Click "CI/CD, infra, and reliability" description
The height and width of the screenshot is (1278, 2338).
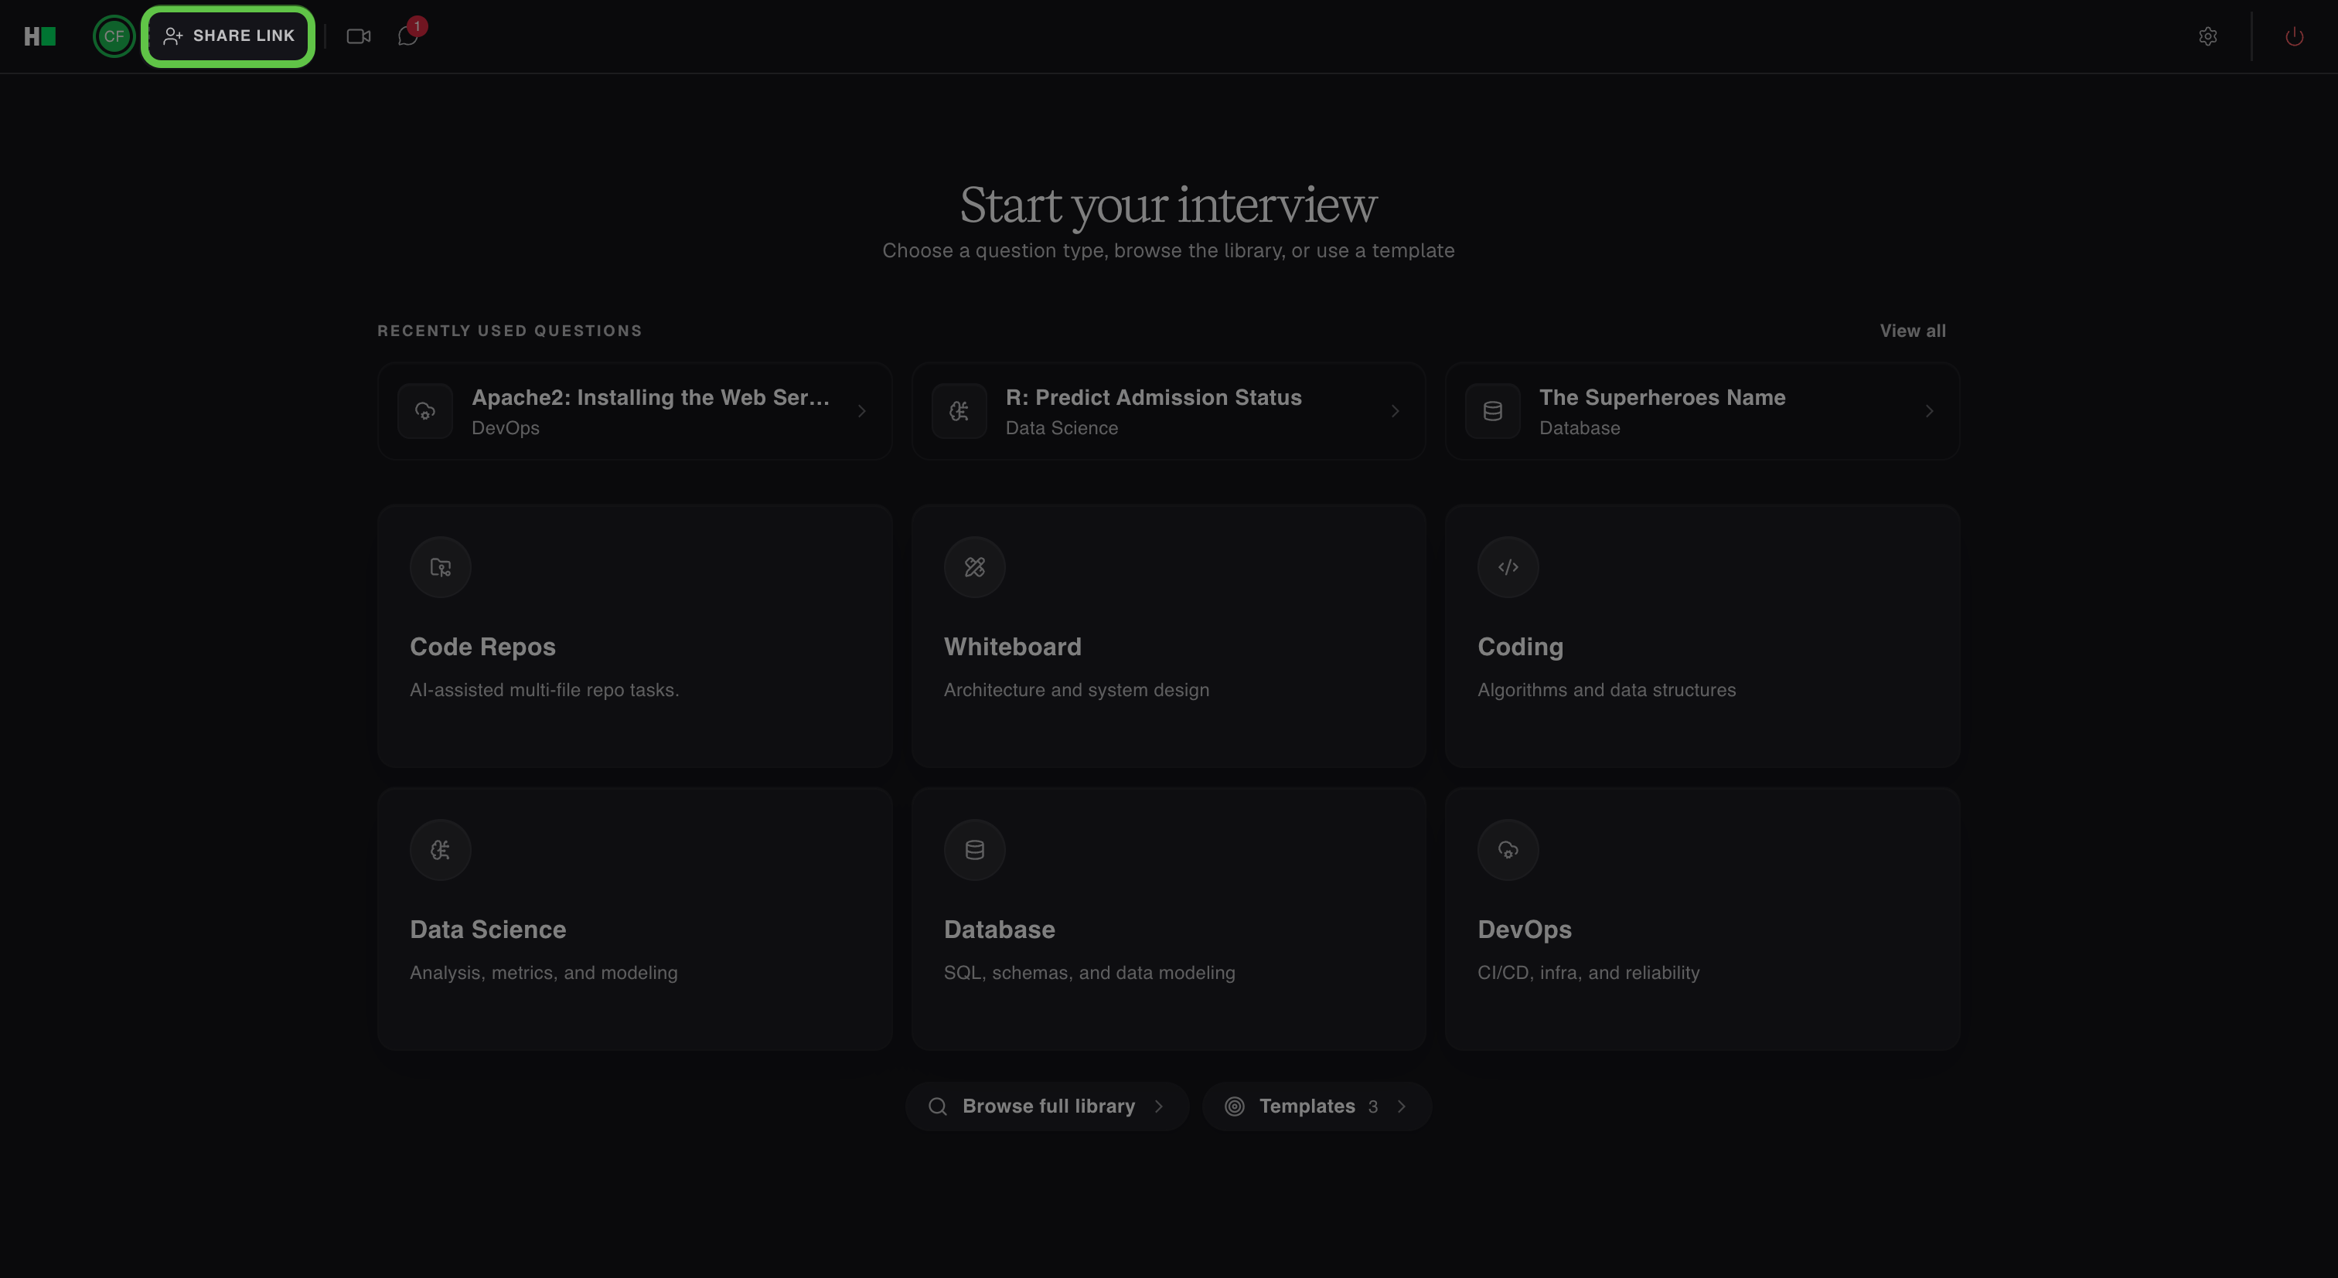[1588, 974]
